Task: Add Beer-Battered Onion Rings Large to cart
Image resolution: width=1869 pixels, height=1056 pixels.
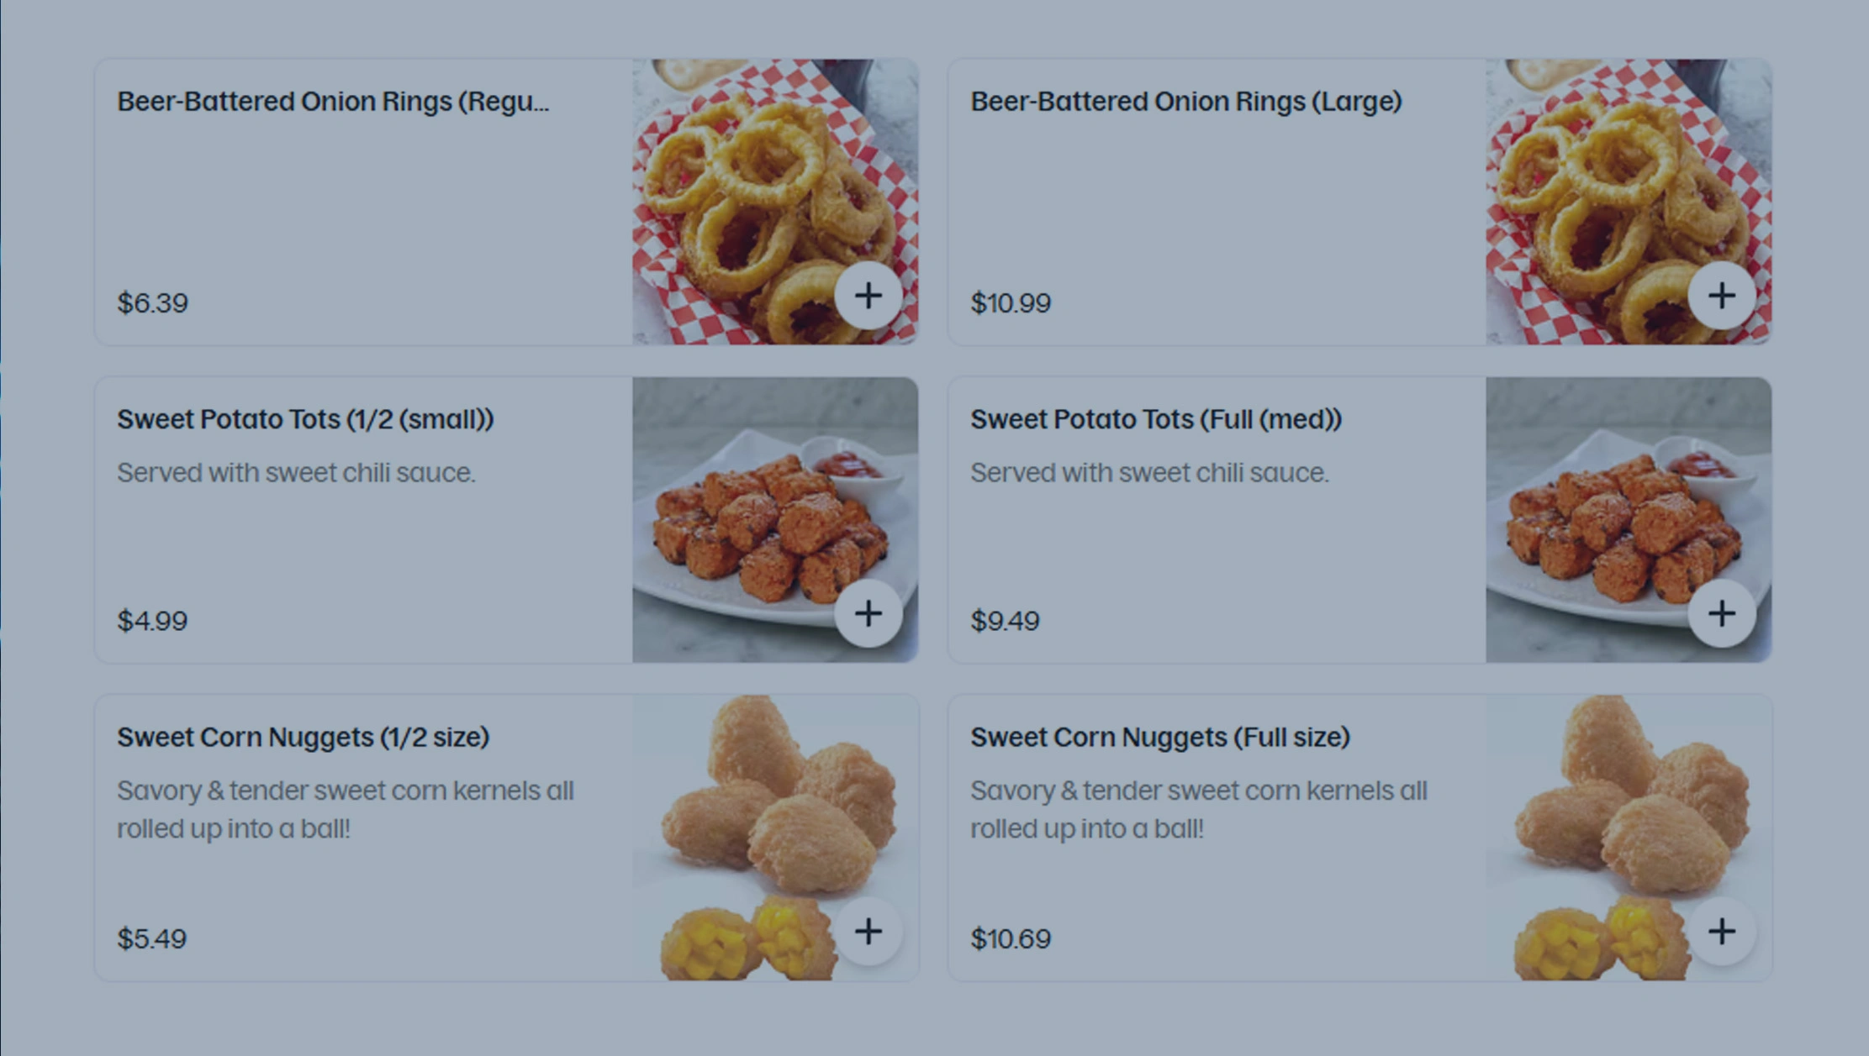Action: [1721, 296]
